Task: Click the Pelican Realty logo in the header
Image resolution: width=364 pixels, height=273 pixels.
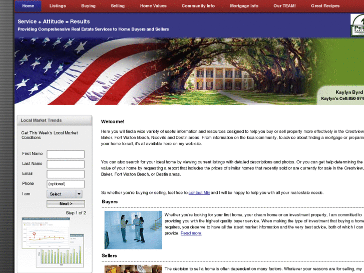Action: pyautogui.click(x=357, y=25)
